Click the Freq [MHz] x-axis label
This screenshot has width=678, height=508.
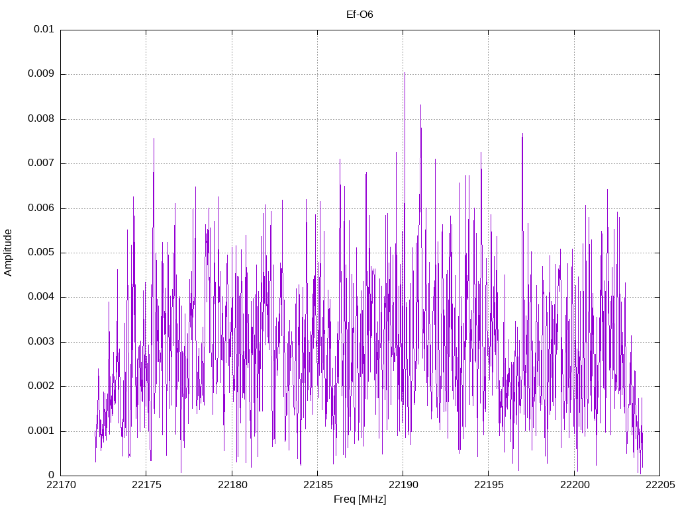pyautogui.click(x=360, y=499)
